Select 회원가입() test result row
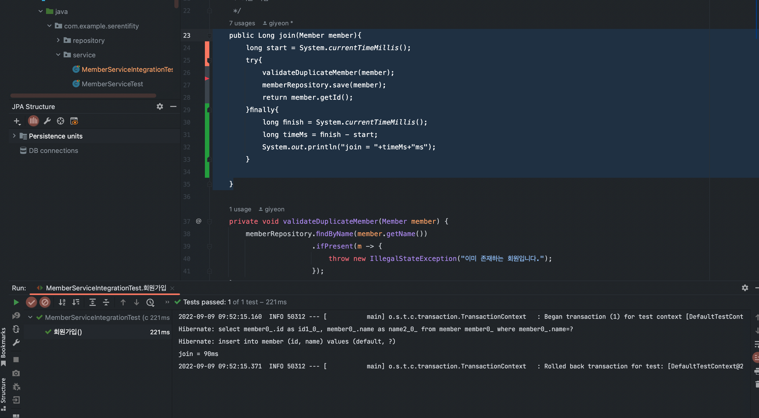The height and width of the screenshot is (418, 759). (98, 332)
